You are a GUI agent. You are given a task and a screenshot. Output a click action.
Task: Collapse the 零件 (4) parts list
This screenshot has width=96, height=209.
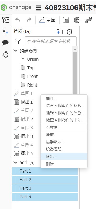point(15,162)
